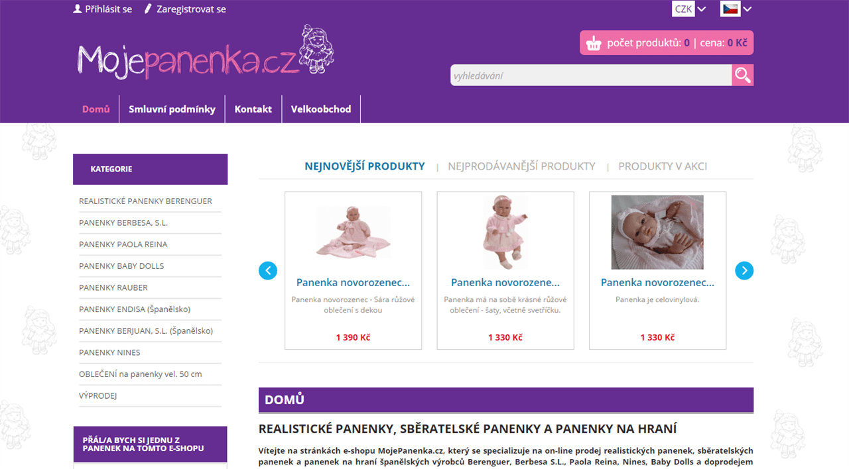Show next products with right carousel arrow

click(x=744, y=270)
